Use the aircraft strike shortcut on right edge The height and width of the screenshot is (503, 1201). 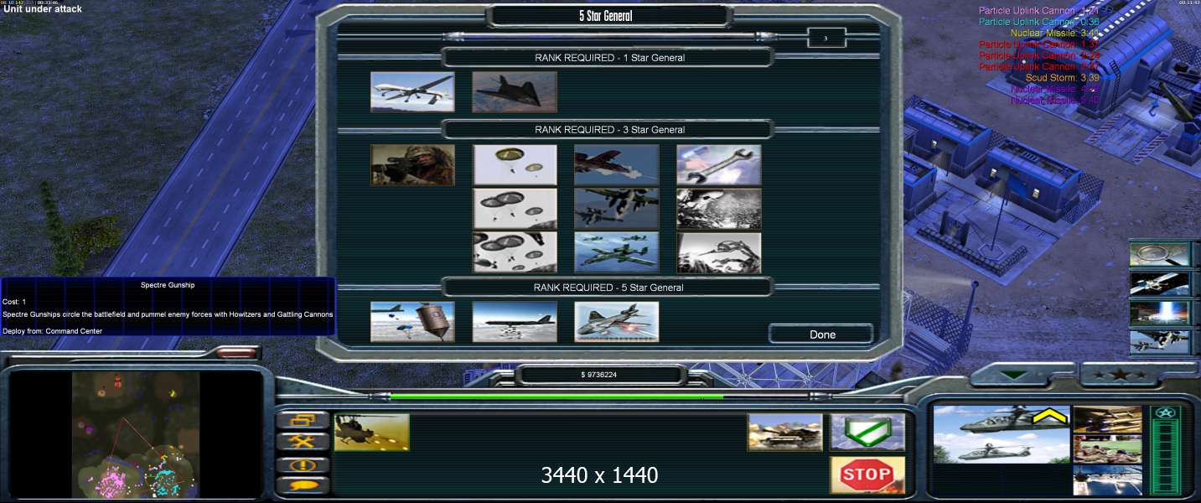click(1160, 342)
